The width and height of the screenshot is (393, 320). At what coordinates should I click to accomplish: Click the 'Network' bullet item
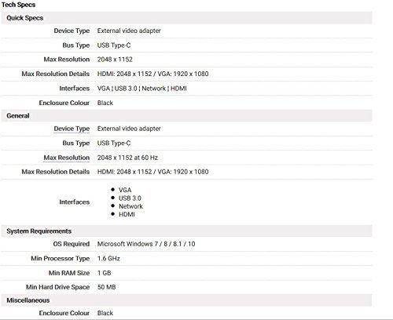tap(130, 206)
